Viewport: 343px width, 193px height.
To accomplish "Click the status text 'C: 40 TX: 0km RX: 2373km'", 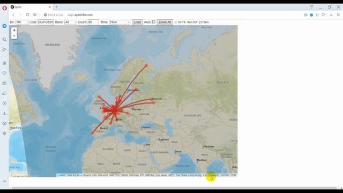I will tap(192, 22).
